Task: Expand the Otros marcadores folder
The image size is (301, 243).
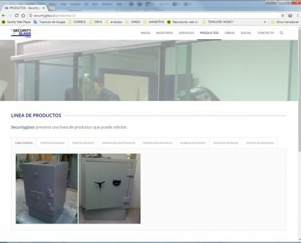Action: 285,22
